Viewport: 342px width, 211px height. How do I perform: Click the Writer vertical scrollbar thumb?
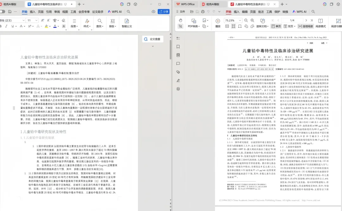pos(170,49)
